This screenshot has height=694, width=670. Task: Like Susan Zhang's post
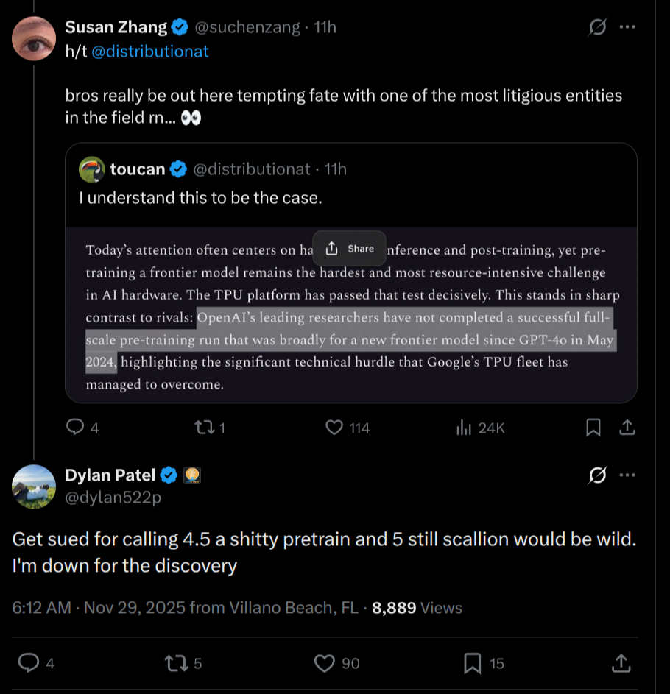[x=335, y=427]
